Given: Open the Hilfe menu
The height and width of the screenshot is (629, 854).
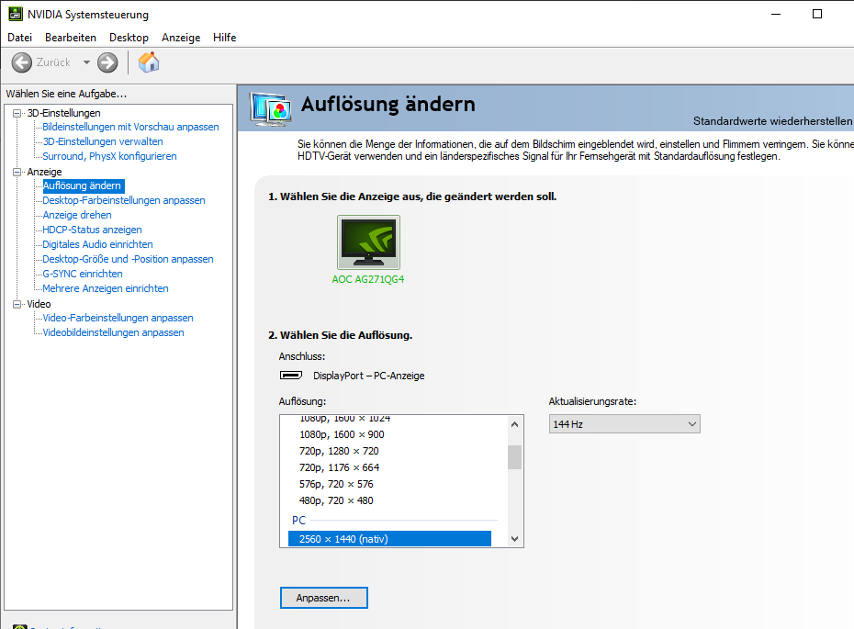Looking at the screenshot, I should [224, 38].
